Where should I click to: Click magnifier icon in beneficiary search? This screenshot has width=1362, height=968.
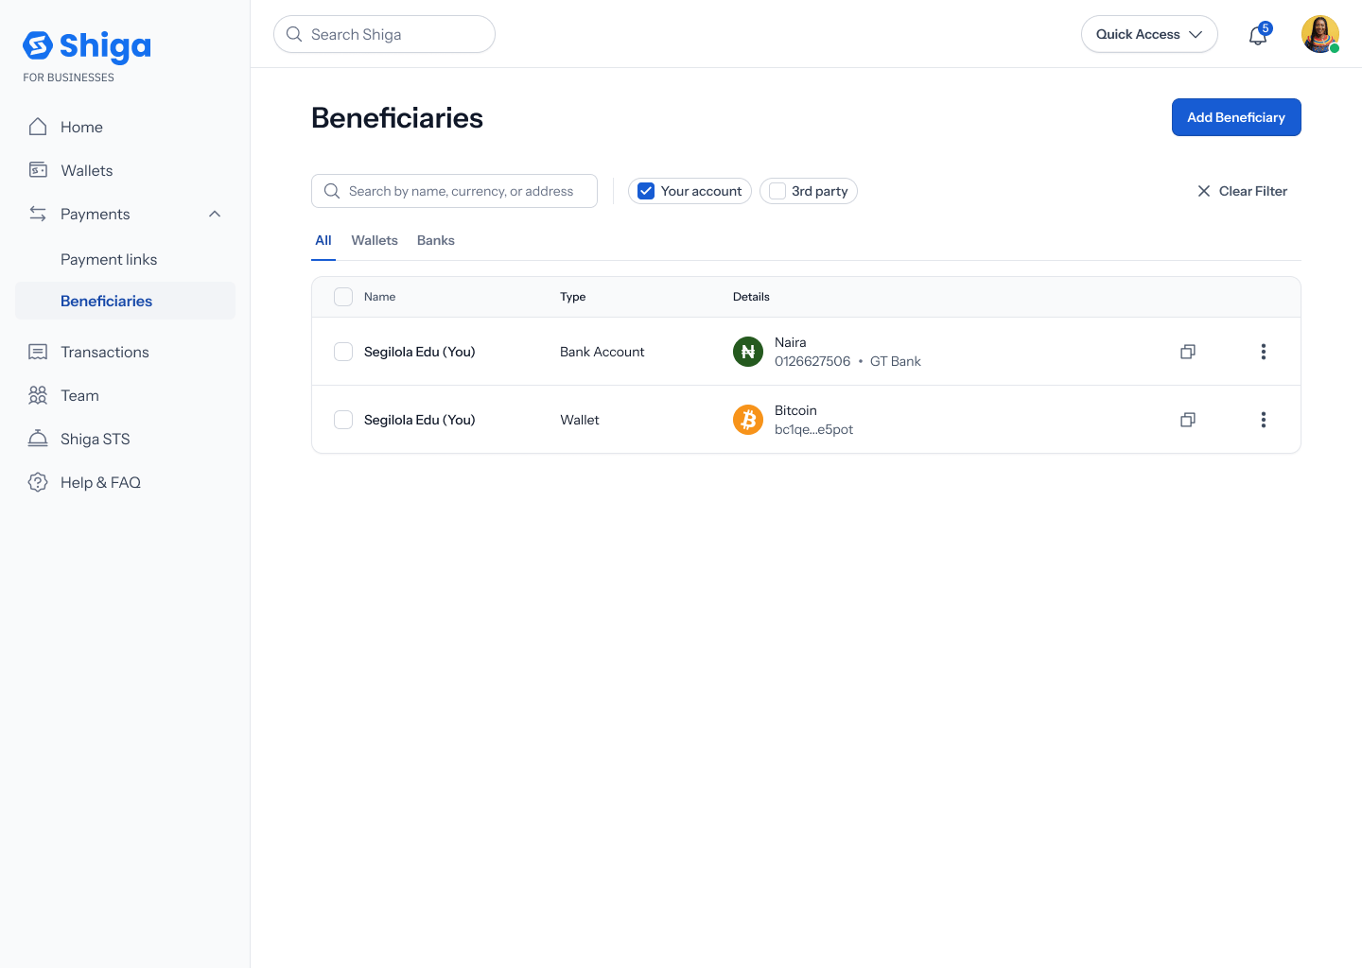pos(332,191)
